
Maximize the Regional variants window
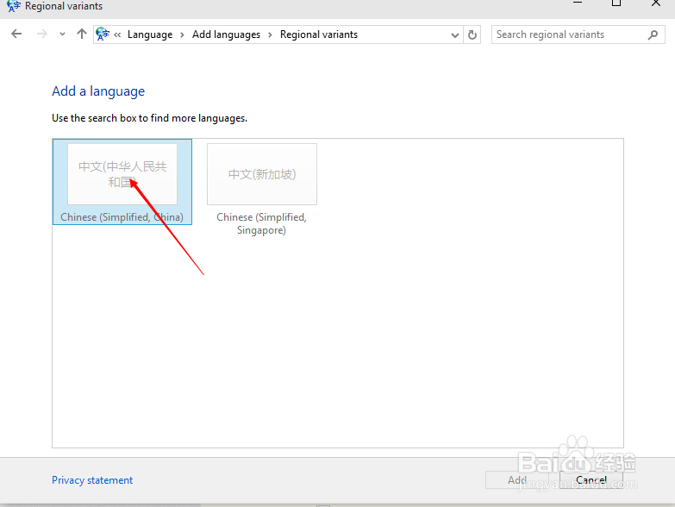click(x=616, y=3)
